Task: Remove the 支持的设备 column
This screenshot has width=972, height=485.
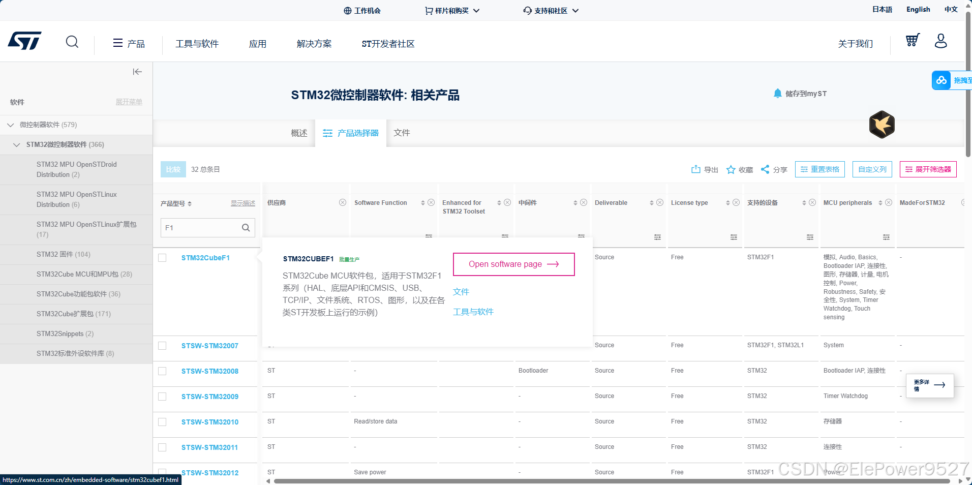Action: click(x=812, y=202)
